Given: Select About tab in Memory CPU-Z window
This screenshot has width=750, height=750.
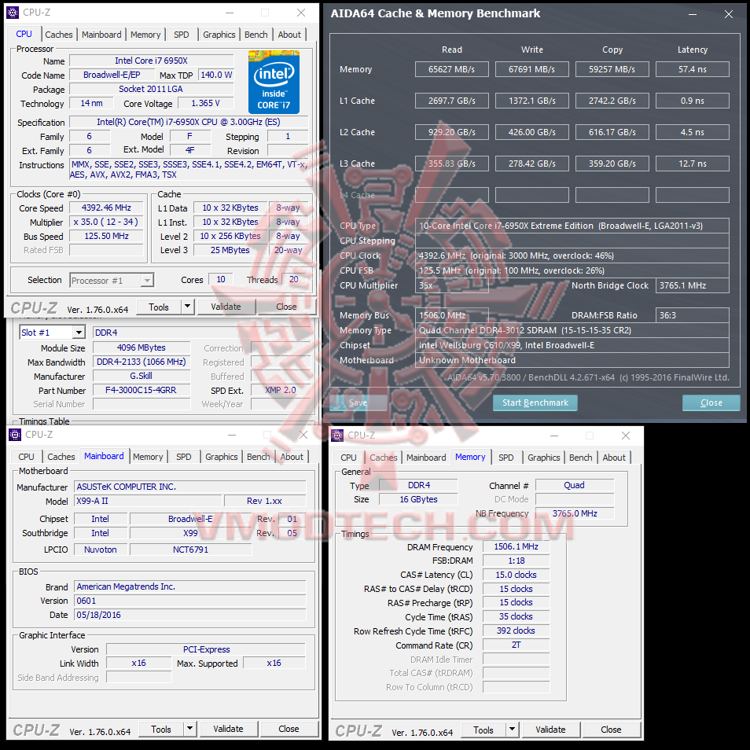Looking at the screenshot, I should pos(614,458).
